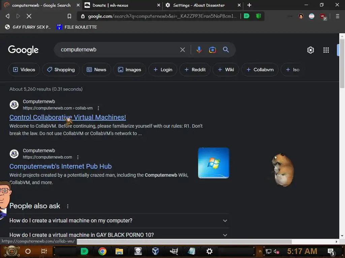
Task: Filter results by Images
Action: point(130,70)
